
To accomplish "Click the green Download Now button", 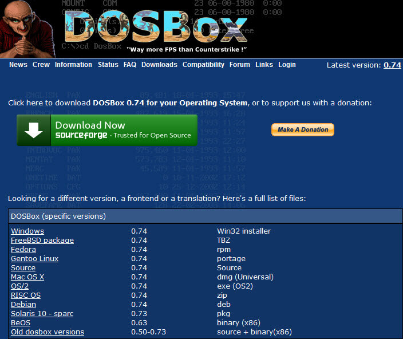I will click(107, 131).
